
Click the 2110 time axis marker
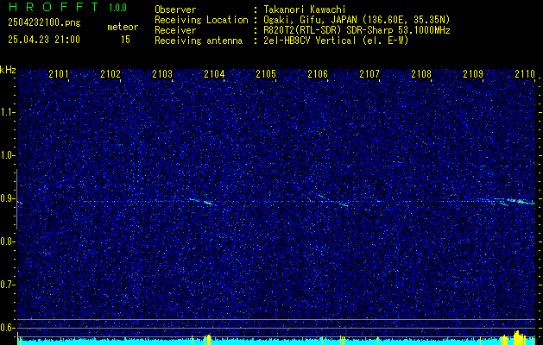(525, 73)
